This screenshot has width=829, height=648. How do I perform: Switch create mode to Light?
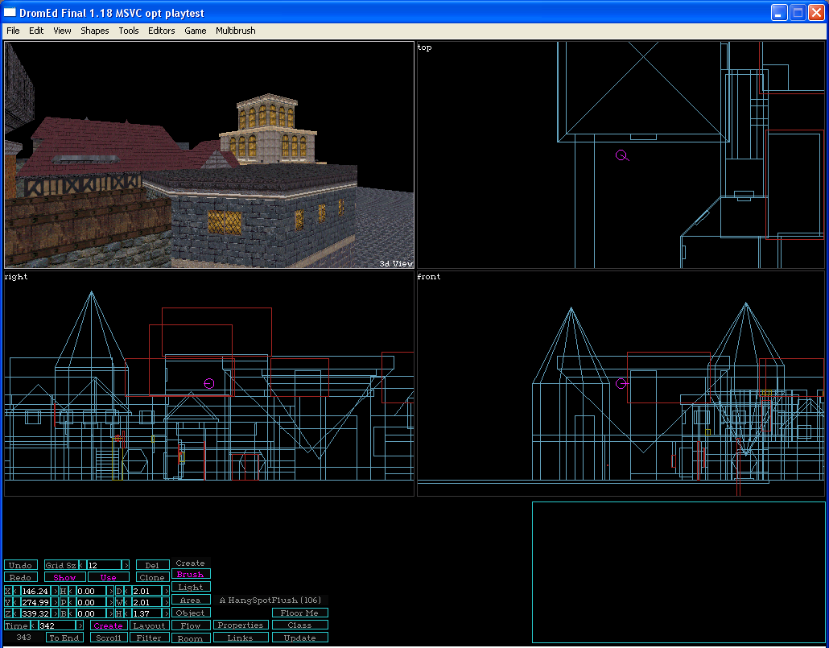pos(191,588)
